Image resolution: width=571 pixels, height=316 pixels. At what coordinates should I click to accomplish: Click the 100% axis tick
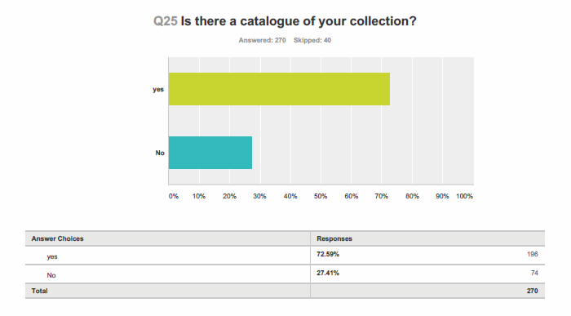(464, 196)
